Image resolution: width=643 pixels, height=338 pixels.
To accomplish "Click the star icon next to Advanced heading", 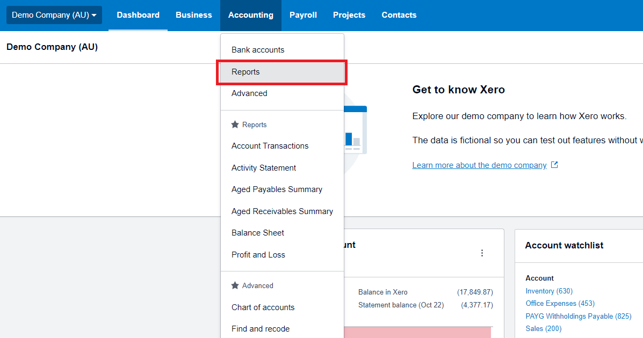I will coord(235,285).
